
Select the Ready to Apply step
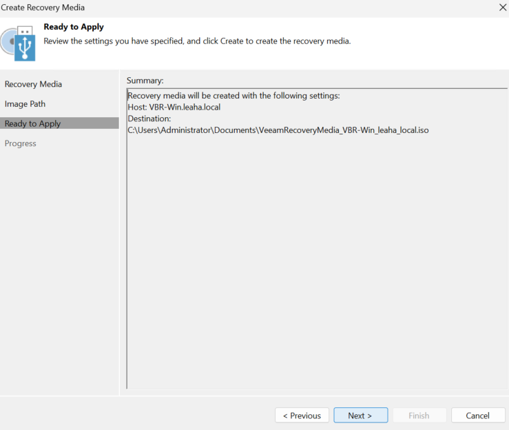tap(59, 123)
